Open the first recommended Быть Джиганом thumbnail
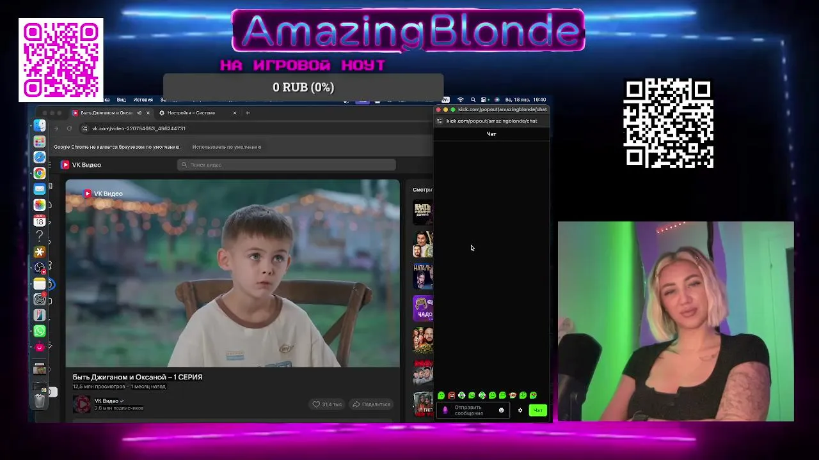 click(x=423, y=213)
